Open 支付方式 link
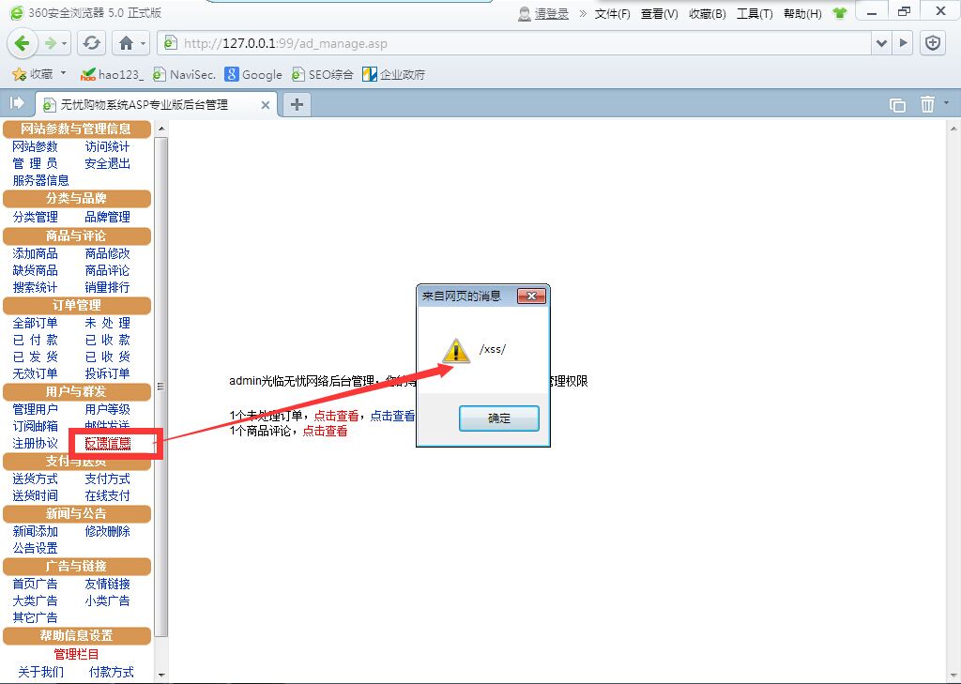 pos(107,479)
